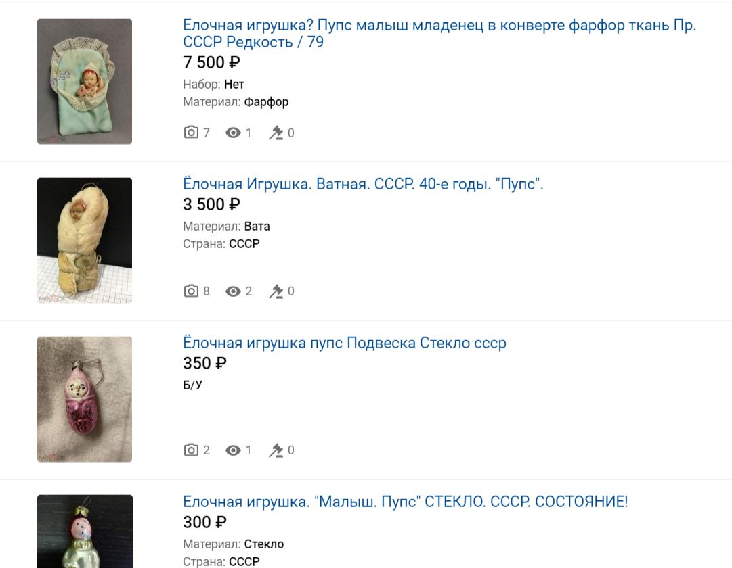Open listing "Малыш. Пупс СТЕКЛО. СССР. СОСТОЯНИЕ!"
Viewport: 732px width, 568px height.
405,502
